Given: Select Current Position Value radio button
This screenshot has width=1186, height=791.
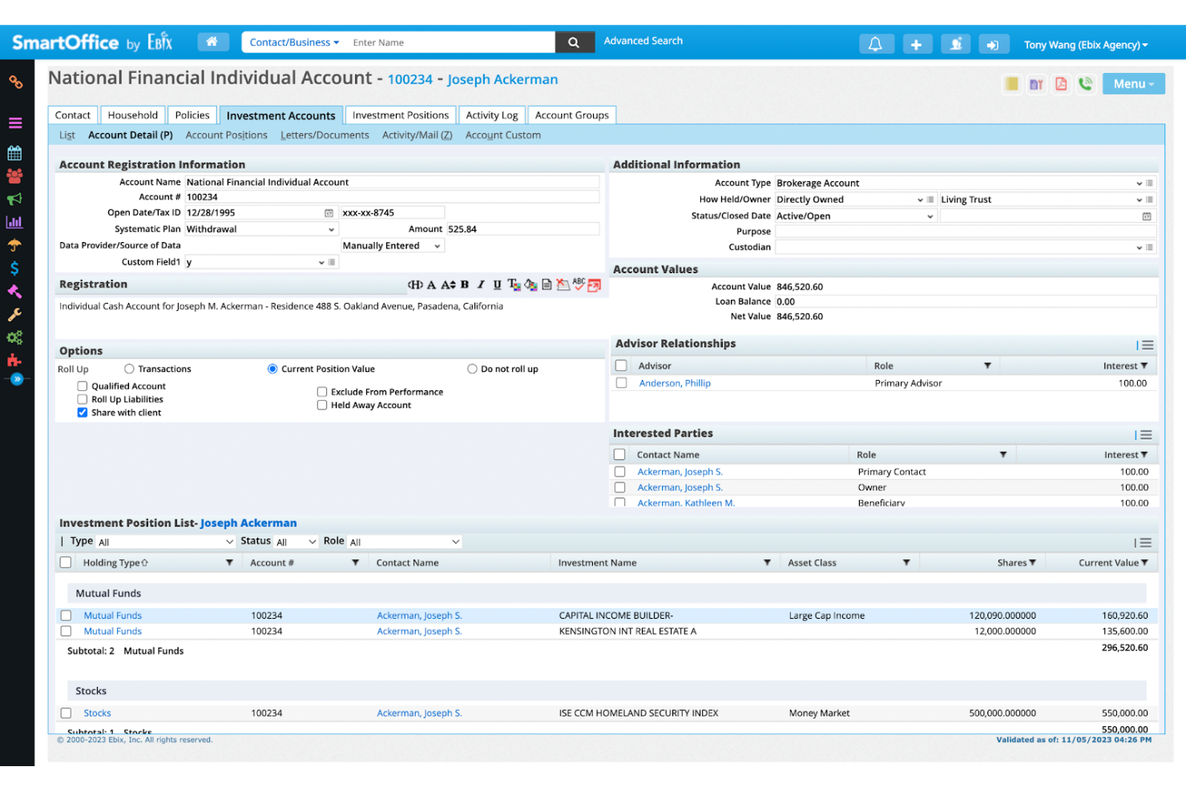Looking at the screenshot, I should pyautogui.click(x=272, y=369).
